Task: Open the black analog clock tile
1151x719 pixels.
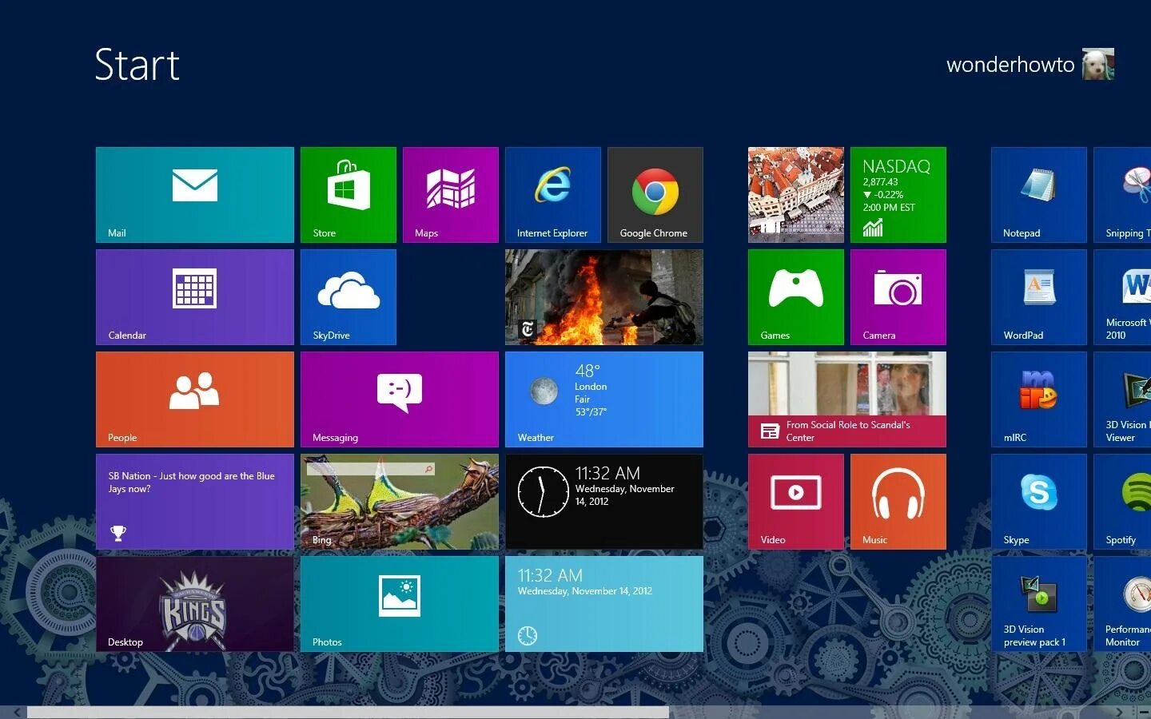Action: coord(604,502)
